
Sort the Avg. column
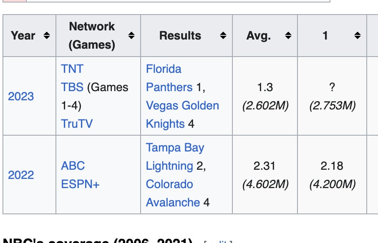pyautogui.click(x=288, y=36)
